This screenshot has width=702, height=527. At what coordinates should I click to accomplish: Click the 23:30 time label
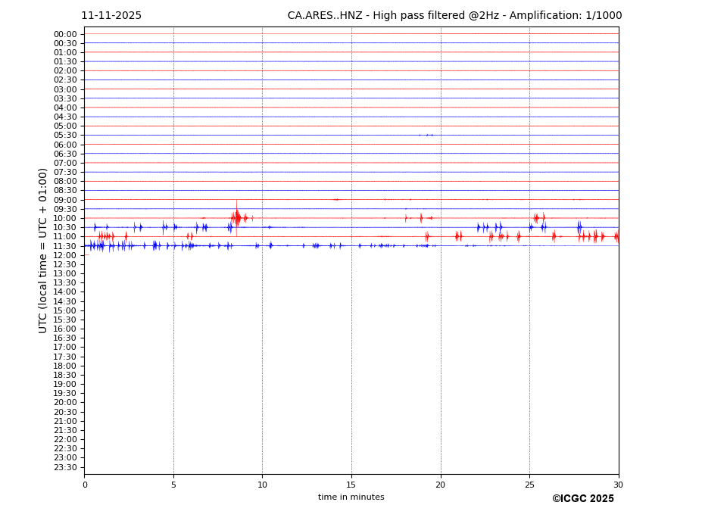pyautogui.click(x=65, y=467)
